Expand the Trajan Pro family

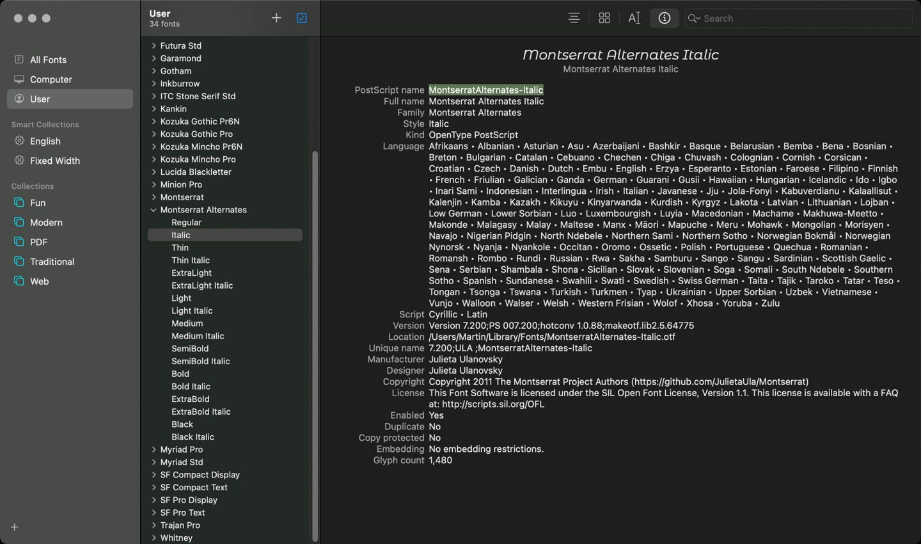[153, 525]
